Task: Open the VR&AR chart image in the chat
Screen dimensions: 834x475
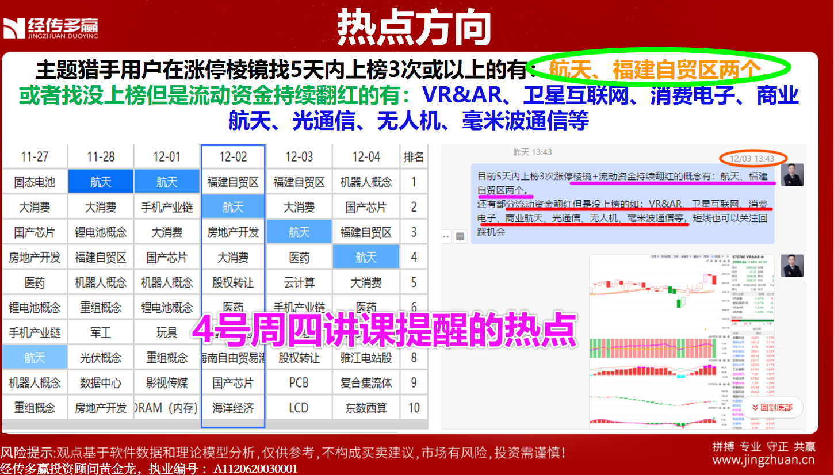Action: 682,344
